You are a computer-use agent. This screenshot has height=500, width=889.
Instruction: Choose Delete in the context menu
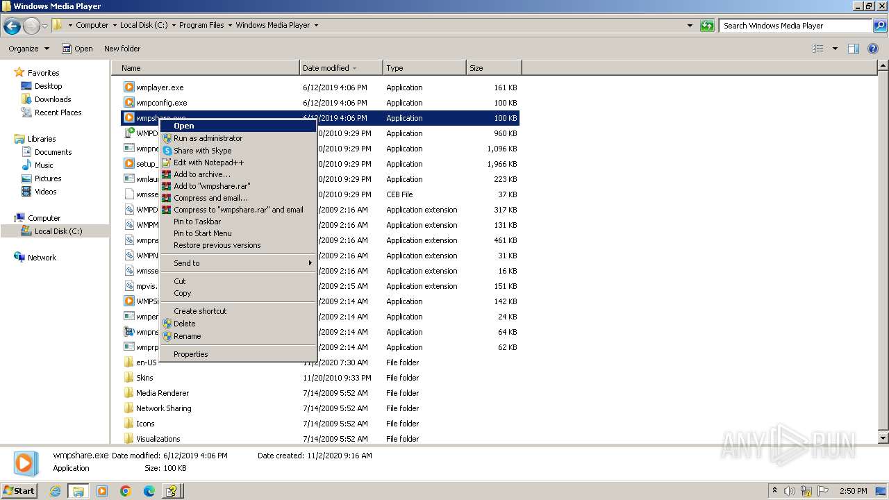coord(238,324)
